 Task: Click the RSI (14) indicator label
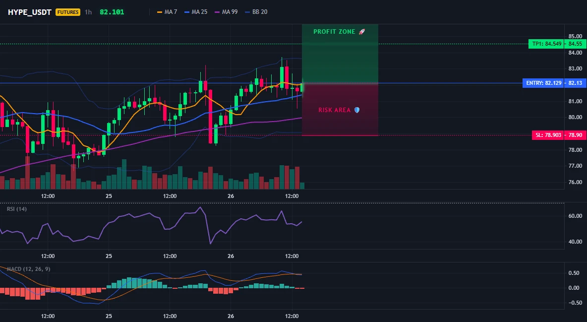[x=17, y=209]
